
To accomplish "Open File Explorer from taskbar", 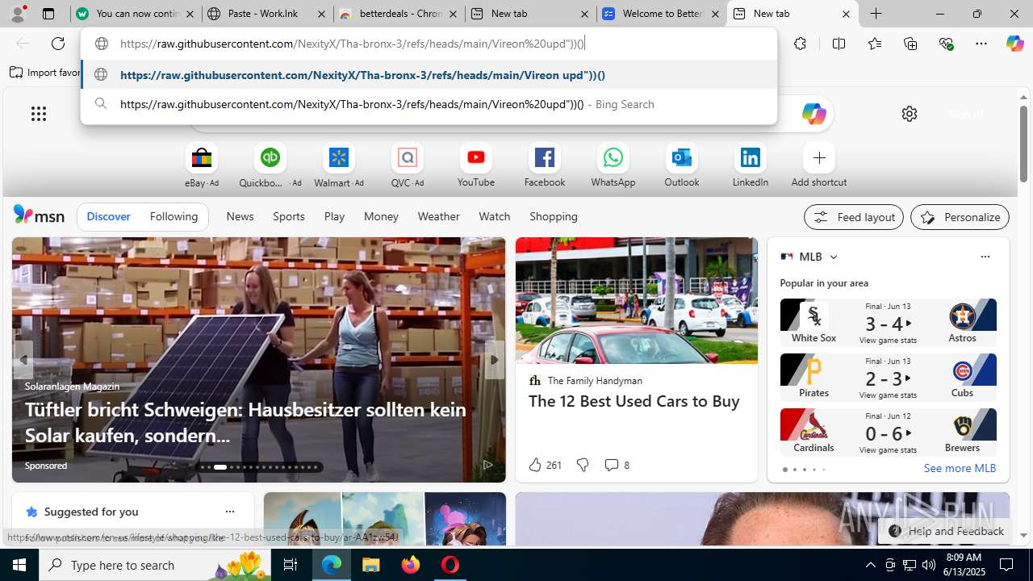I will point(370,565).
